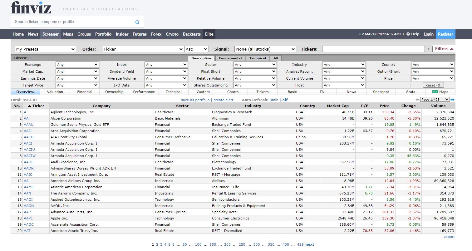This screenshot has width=472, height=251.
Task: Click the tickers go arrow button
Action: tap(429, 49)
